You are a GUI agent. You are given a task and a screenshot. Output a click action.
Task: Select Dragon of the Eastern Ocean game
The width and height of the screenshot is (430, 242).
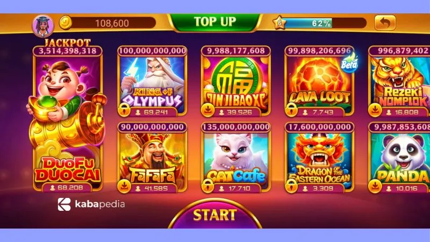pyautogui.click(x=319, y=158)
